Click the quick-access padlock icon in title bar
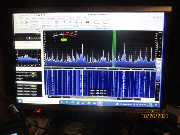Viewport: 180px width, 135px height. click(37, 15)
